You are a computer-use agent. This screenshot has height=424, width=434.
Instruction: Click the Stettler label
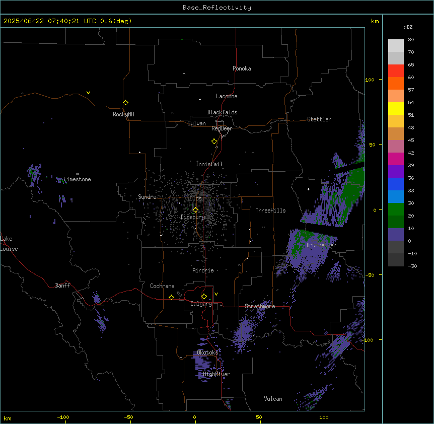319,119
